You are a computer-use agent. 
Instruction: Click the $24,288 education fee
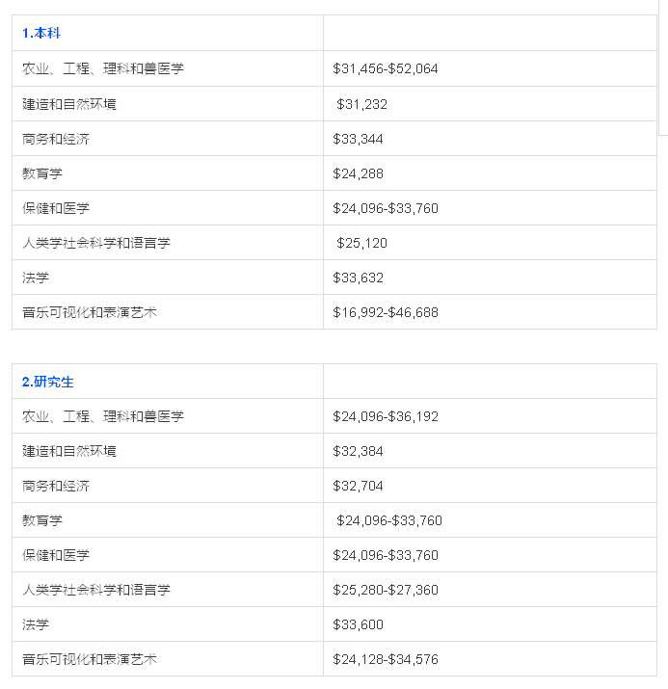point(358,173)
